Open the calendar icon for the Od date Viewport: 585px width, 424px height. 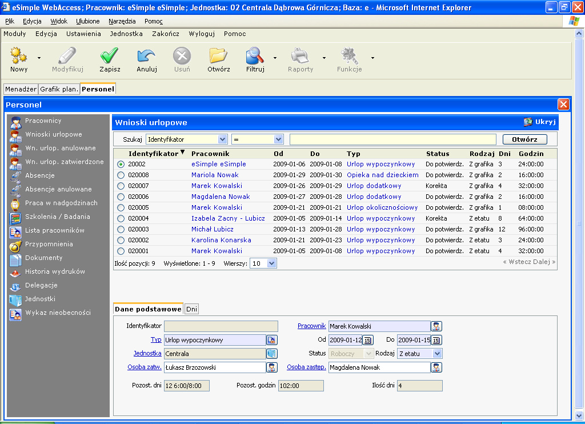(x=367, y=340)
